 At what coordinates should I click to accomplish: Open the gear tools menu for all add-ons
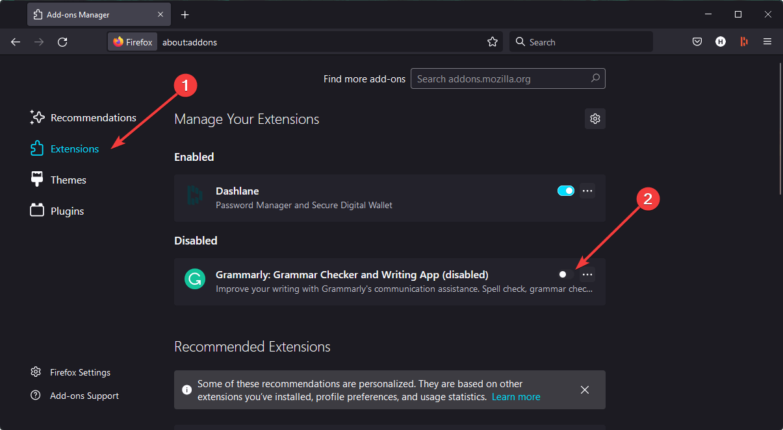[x=595, y=119]
